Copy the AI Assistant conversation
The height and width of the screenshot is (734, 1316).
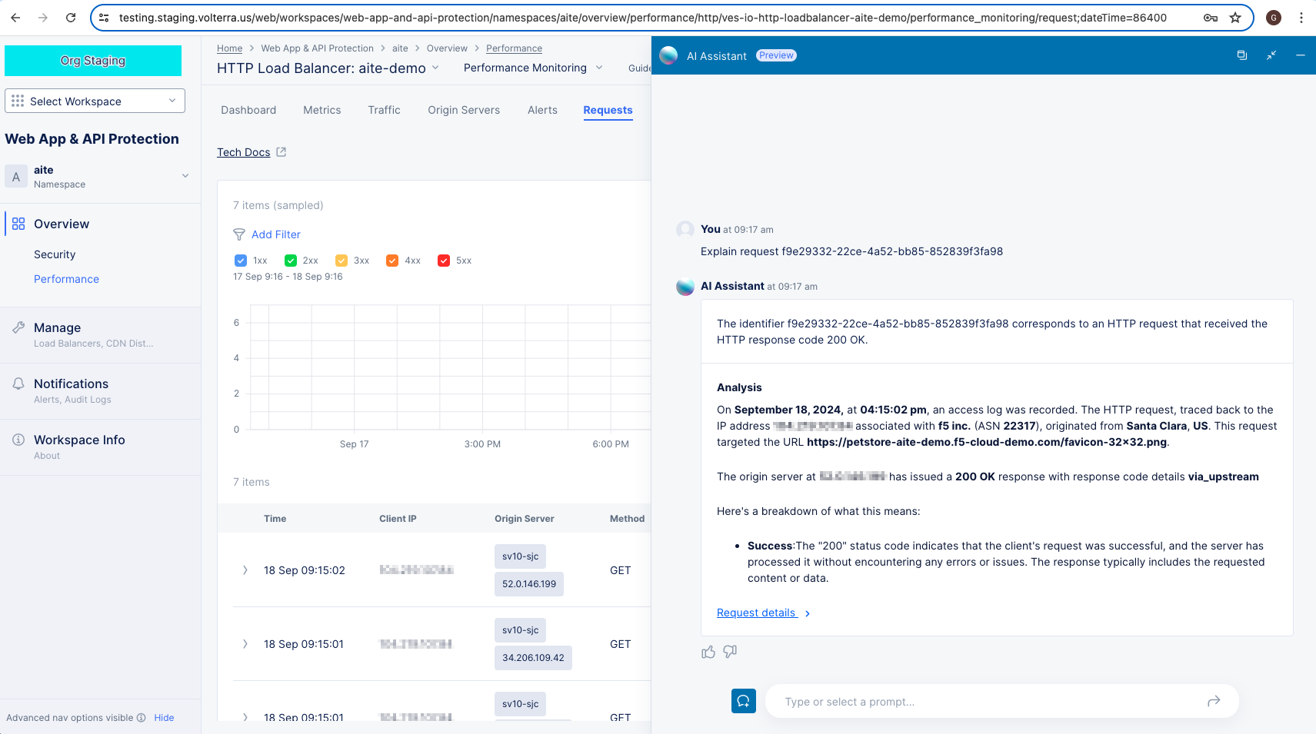click(x=1242, y=55)
